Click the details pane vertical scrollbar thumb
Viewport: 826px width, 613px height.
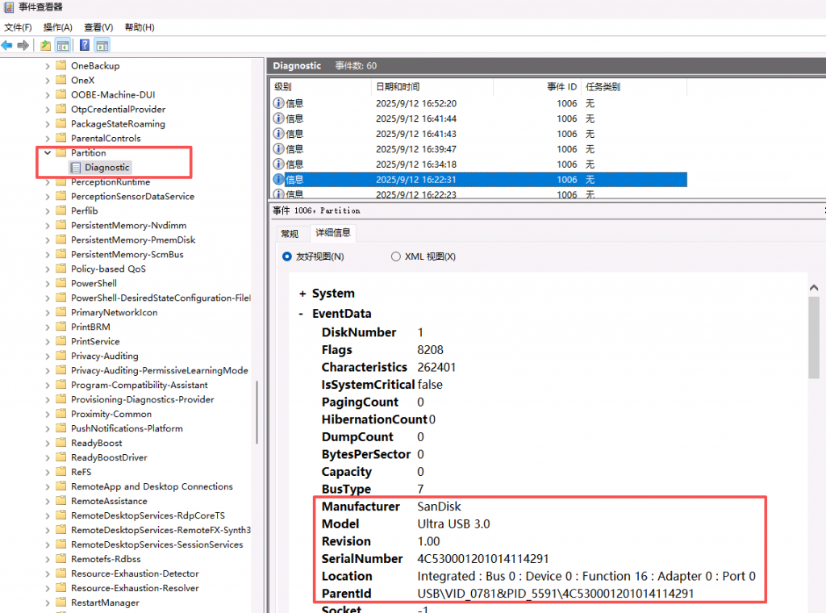pos(815,339)
